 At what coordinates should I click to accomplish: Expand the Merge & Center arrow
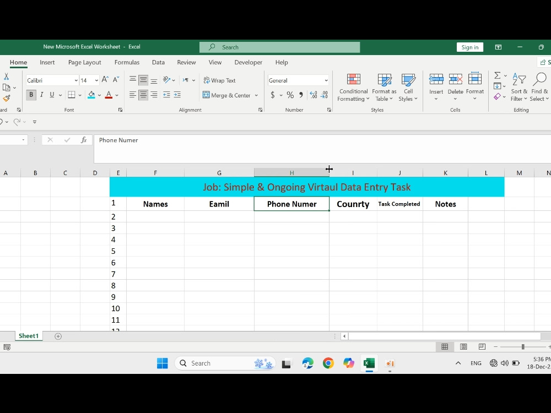tap(256, 95)
